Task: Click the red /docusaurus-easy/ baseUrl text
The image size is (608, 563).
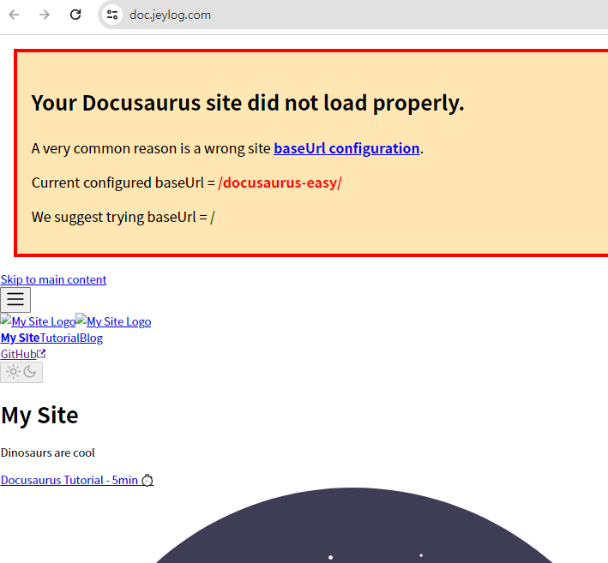Action: [x=280, y=183]
